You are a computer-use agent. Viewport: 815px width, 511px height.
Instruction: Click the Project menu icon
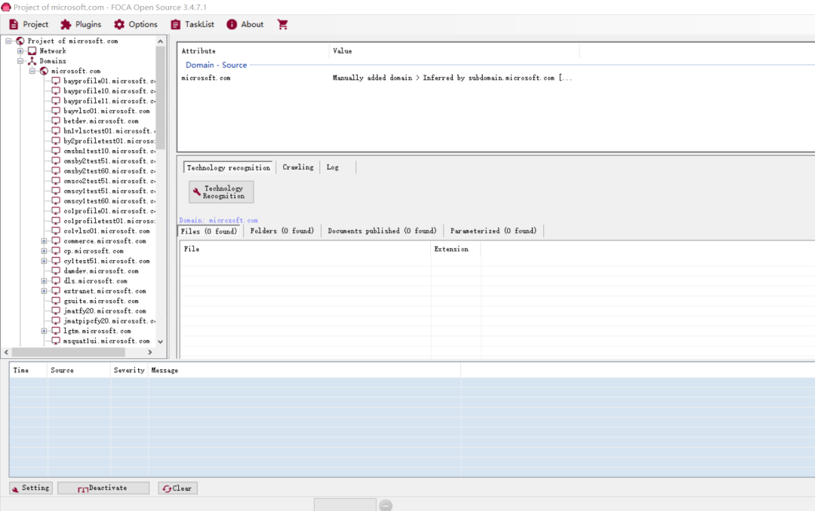(x=14, y=24)
